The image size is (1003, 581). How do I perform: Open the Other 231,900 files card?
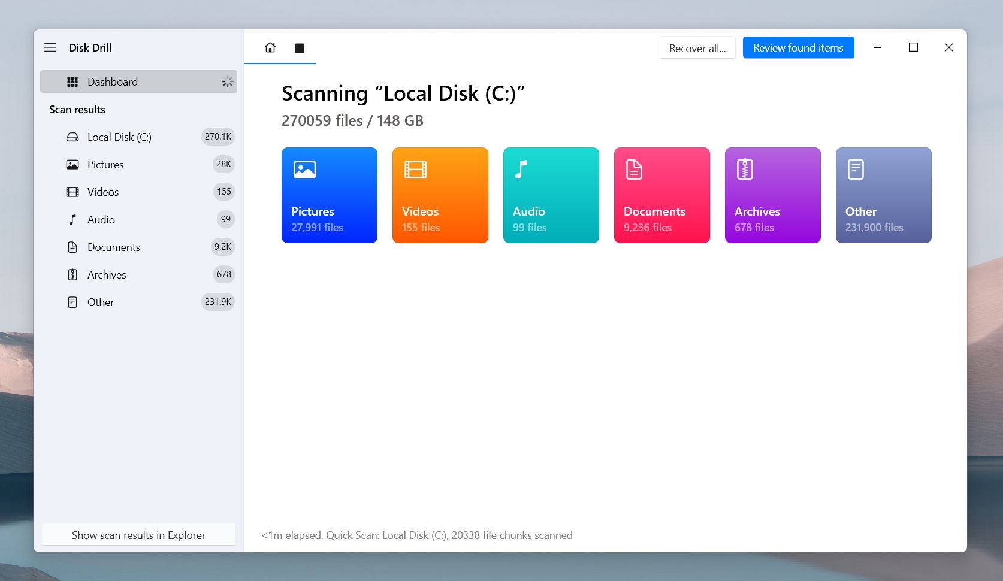884,195
